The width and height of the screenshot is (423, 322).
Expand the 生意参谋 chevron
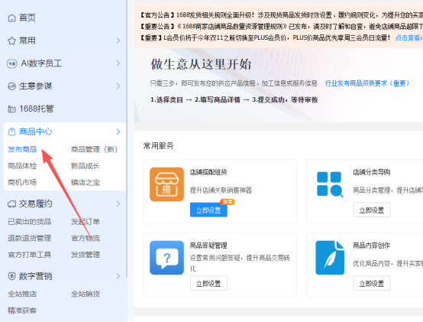(118, 86)
